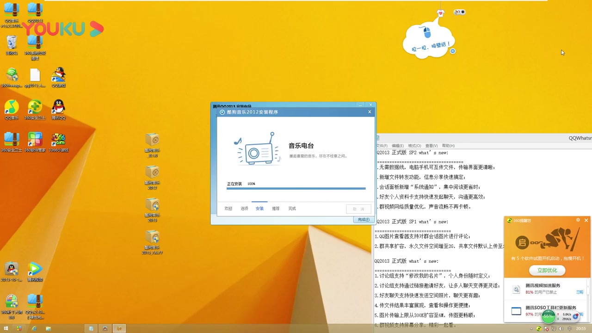This screenshot has width=592, height=333.
Task: Open the blank qq2013 document file
Action: pos(35,77)
